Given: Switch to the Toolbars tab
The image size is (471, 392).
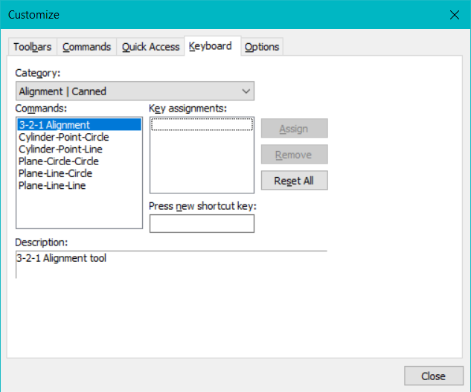Looking at the screenshot, I should coord(33,47).
